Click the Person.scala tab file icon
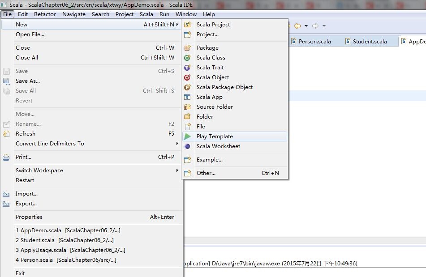The width and height of the screenshot is (426, 277). coord(293,41)
